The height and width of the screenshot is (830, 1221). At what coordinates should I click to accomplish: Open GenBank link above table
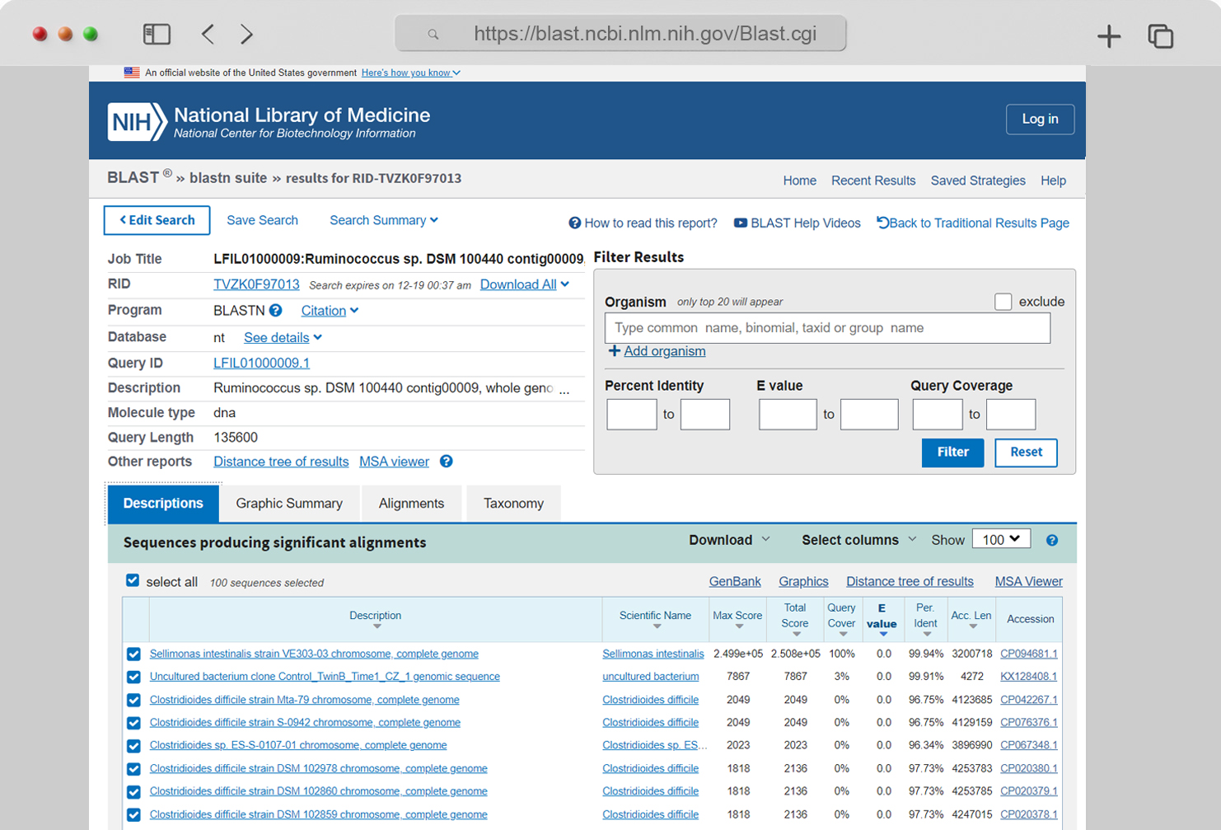pyautogui.click(x=735, y=582)
